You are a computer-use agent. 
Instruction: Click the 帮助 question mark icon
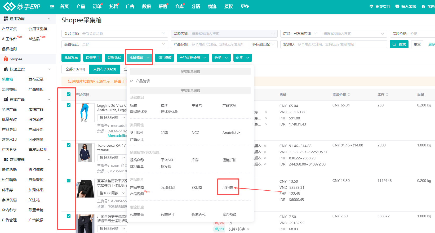423,6
